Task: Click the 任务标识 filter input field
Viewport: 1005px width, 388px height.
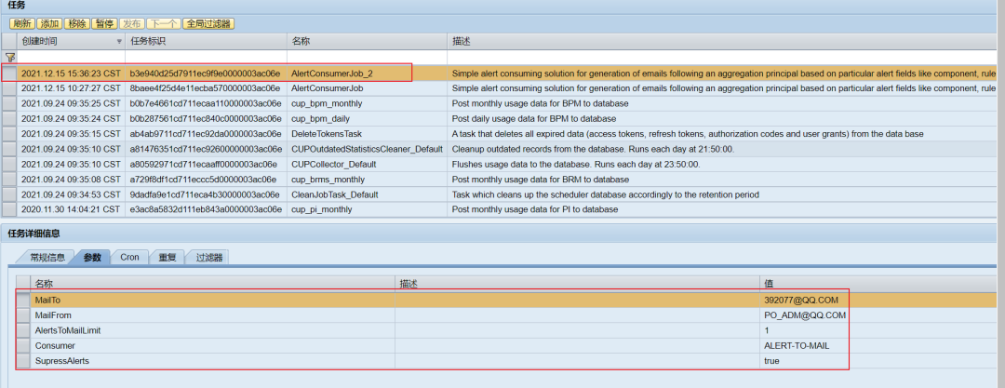Action: 206,57
